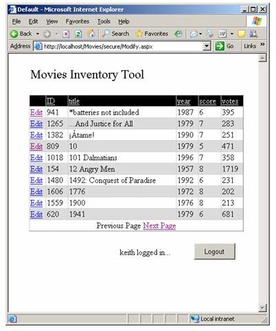
Task: Click the Logout button
Action: pyautogui.click(x=214, y=251)
